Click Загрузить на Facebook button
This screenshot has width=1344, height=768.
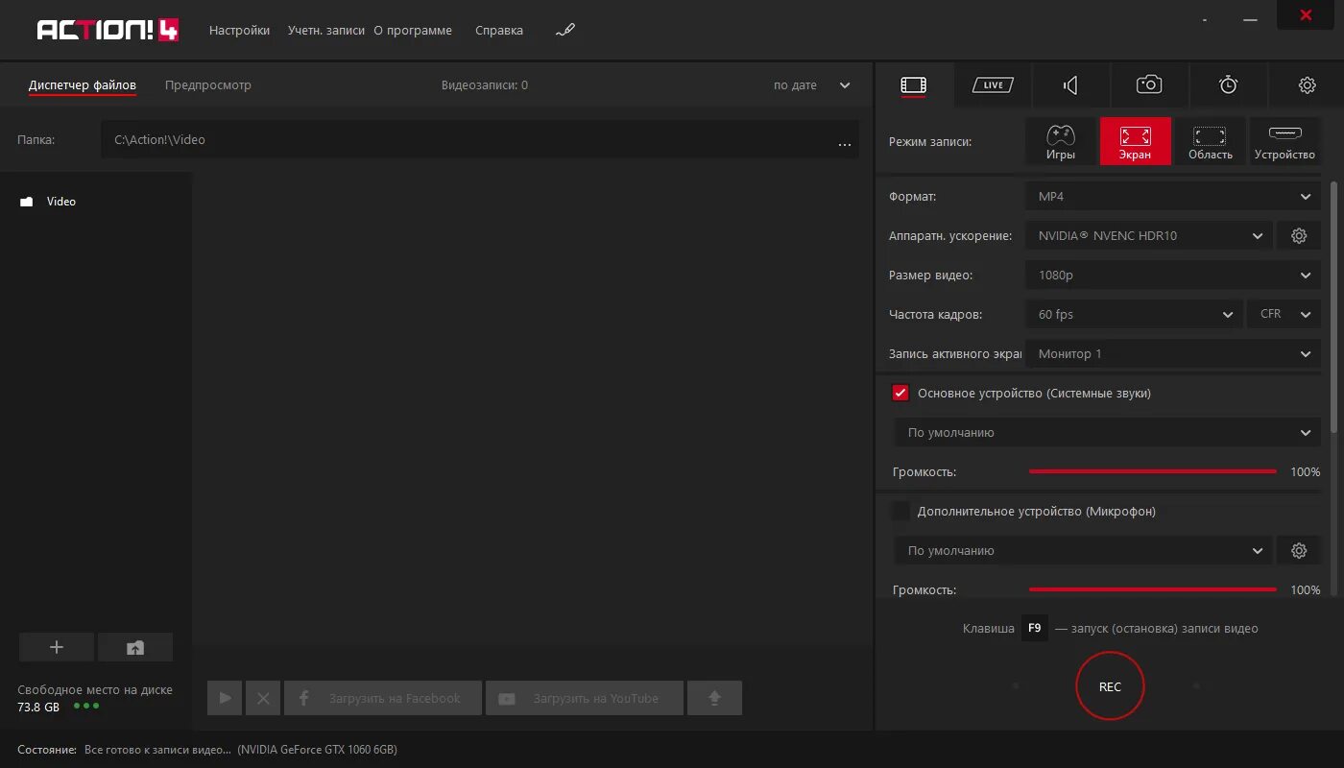click(383, 699)
